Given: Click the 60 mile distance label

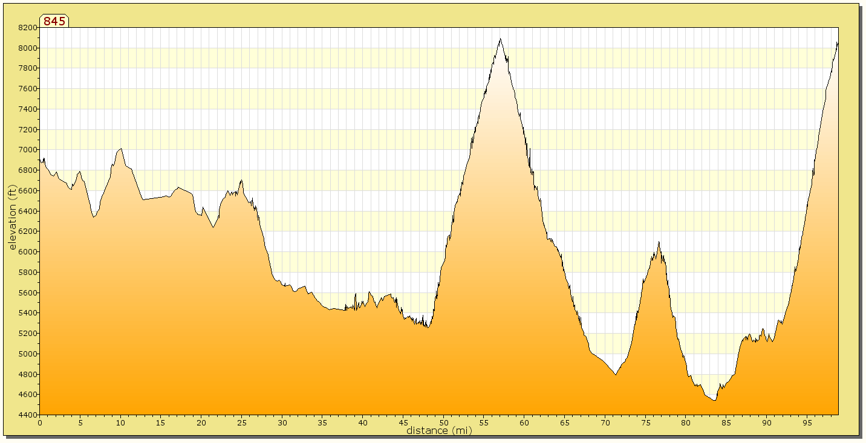Looking at the screenshot, I should coord(524,423).
